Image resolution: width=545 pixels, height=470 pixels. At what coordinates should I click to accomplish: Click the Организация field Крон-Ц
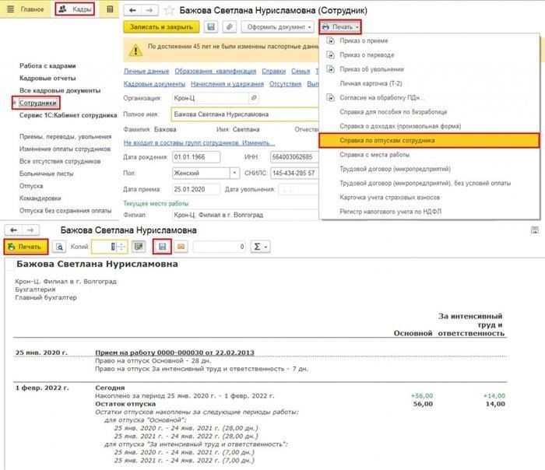tap(211, 98)
